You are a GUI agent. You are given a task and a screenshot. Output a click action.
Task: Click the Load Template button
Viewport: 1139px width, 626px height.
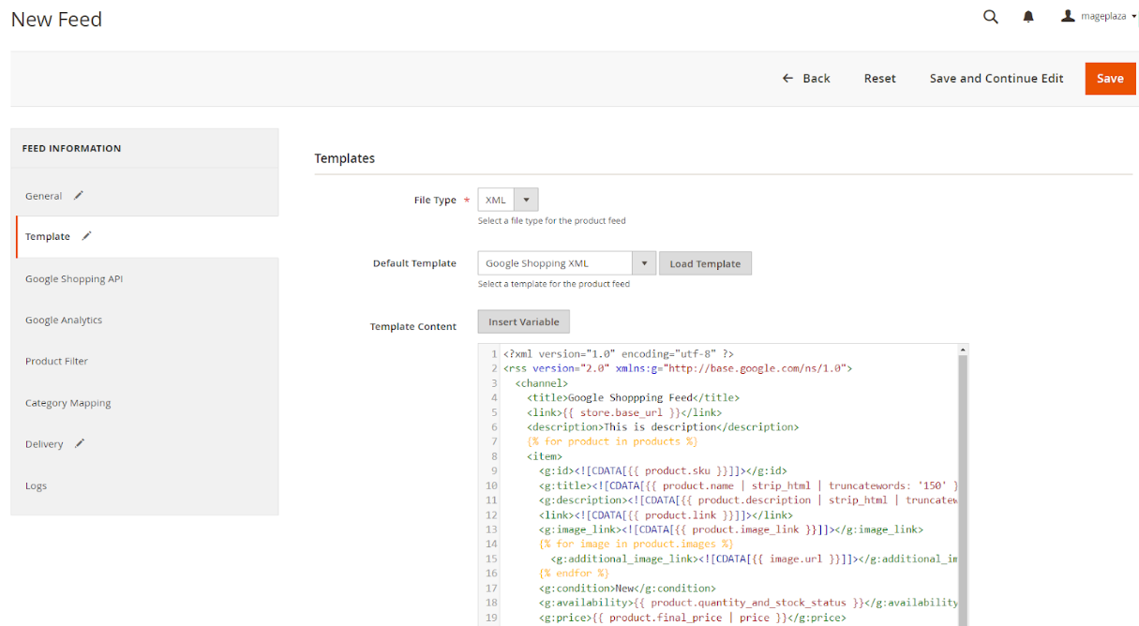point(705,263)
